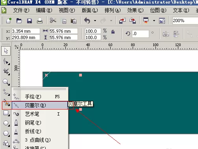Undo the last action with the arrow icon
The image size is (198, 149).
pos(87,20)
